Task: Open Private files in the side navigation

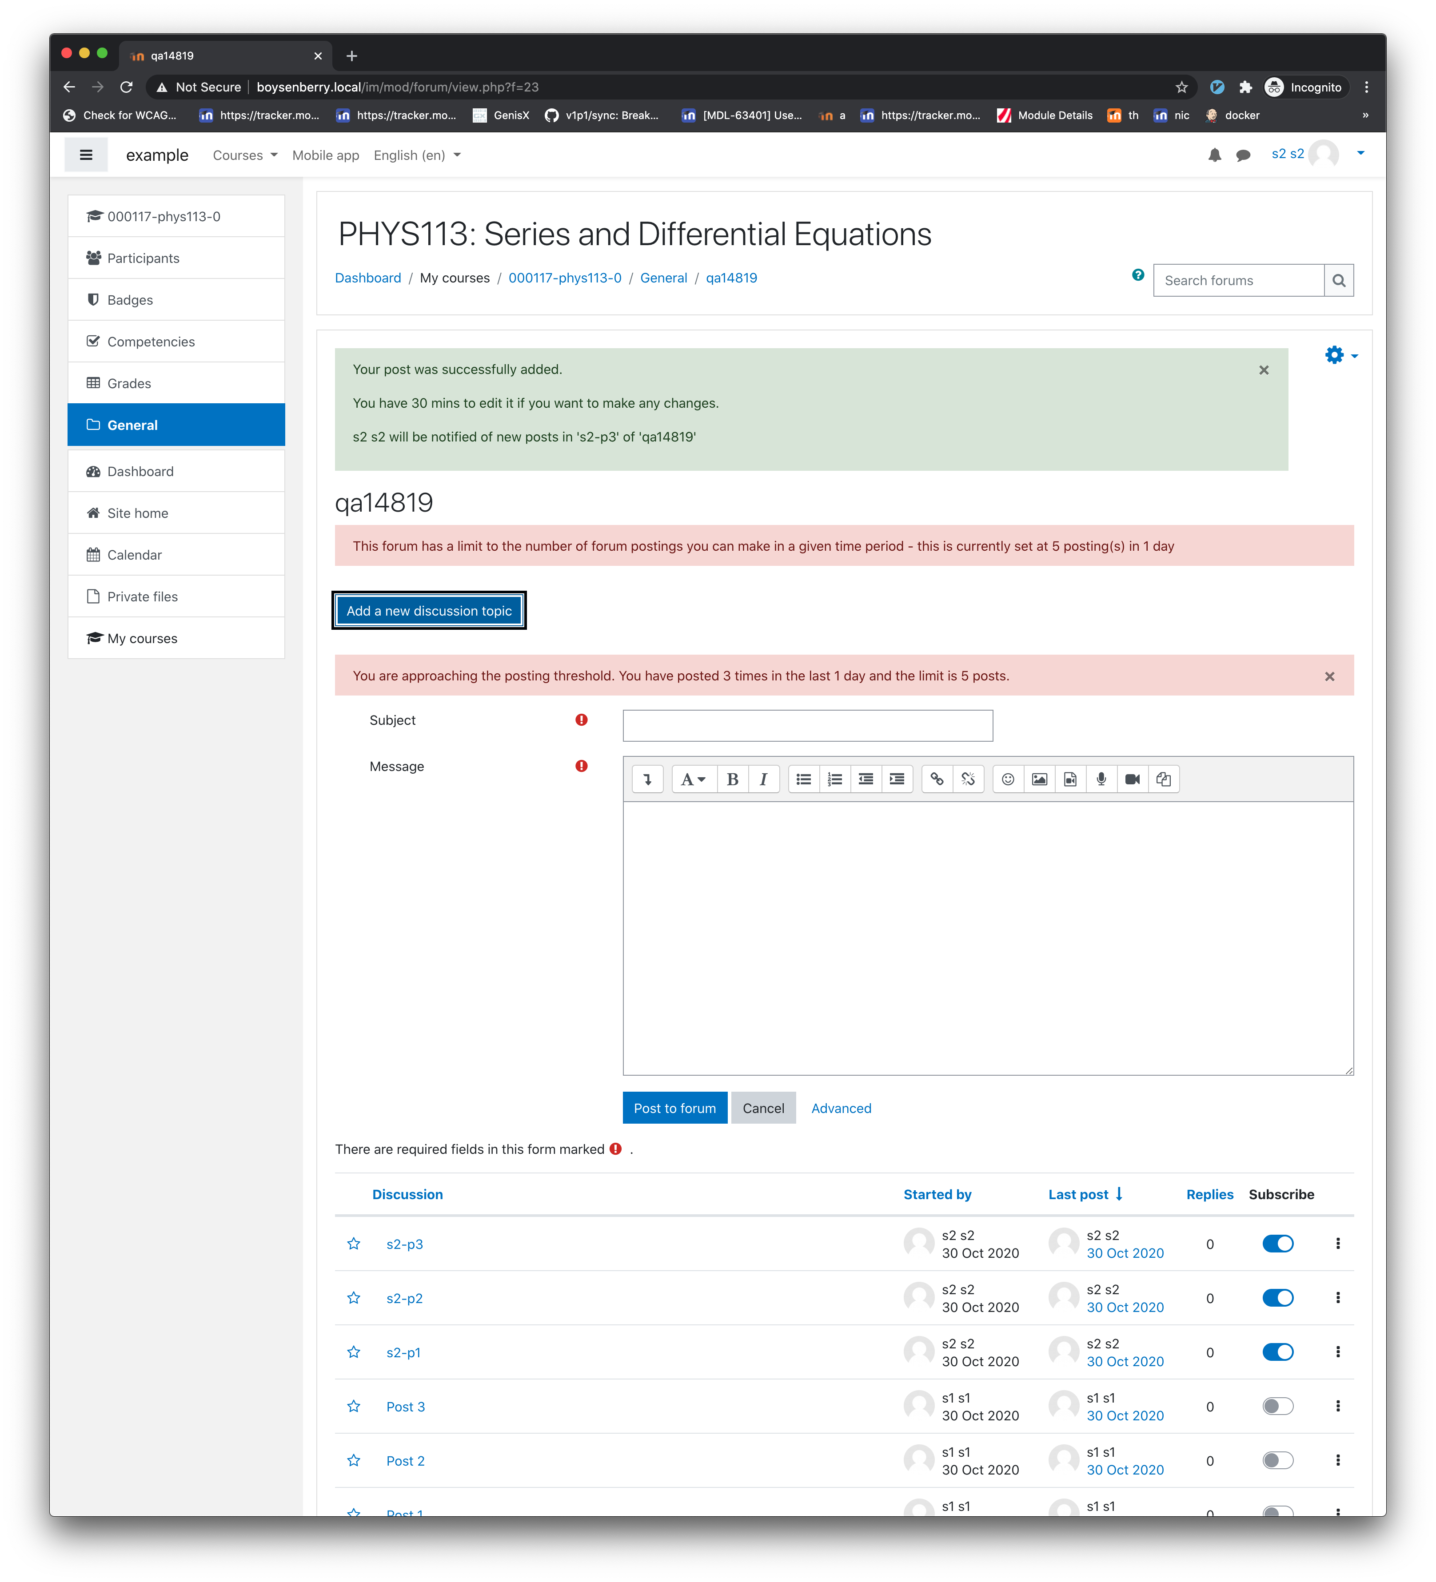Action: 176,596
